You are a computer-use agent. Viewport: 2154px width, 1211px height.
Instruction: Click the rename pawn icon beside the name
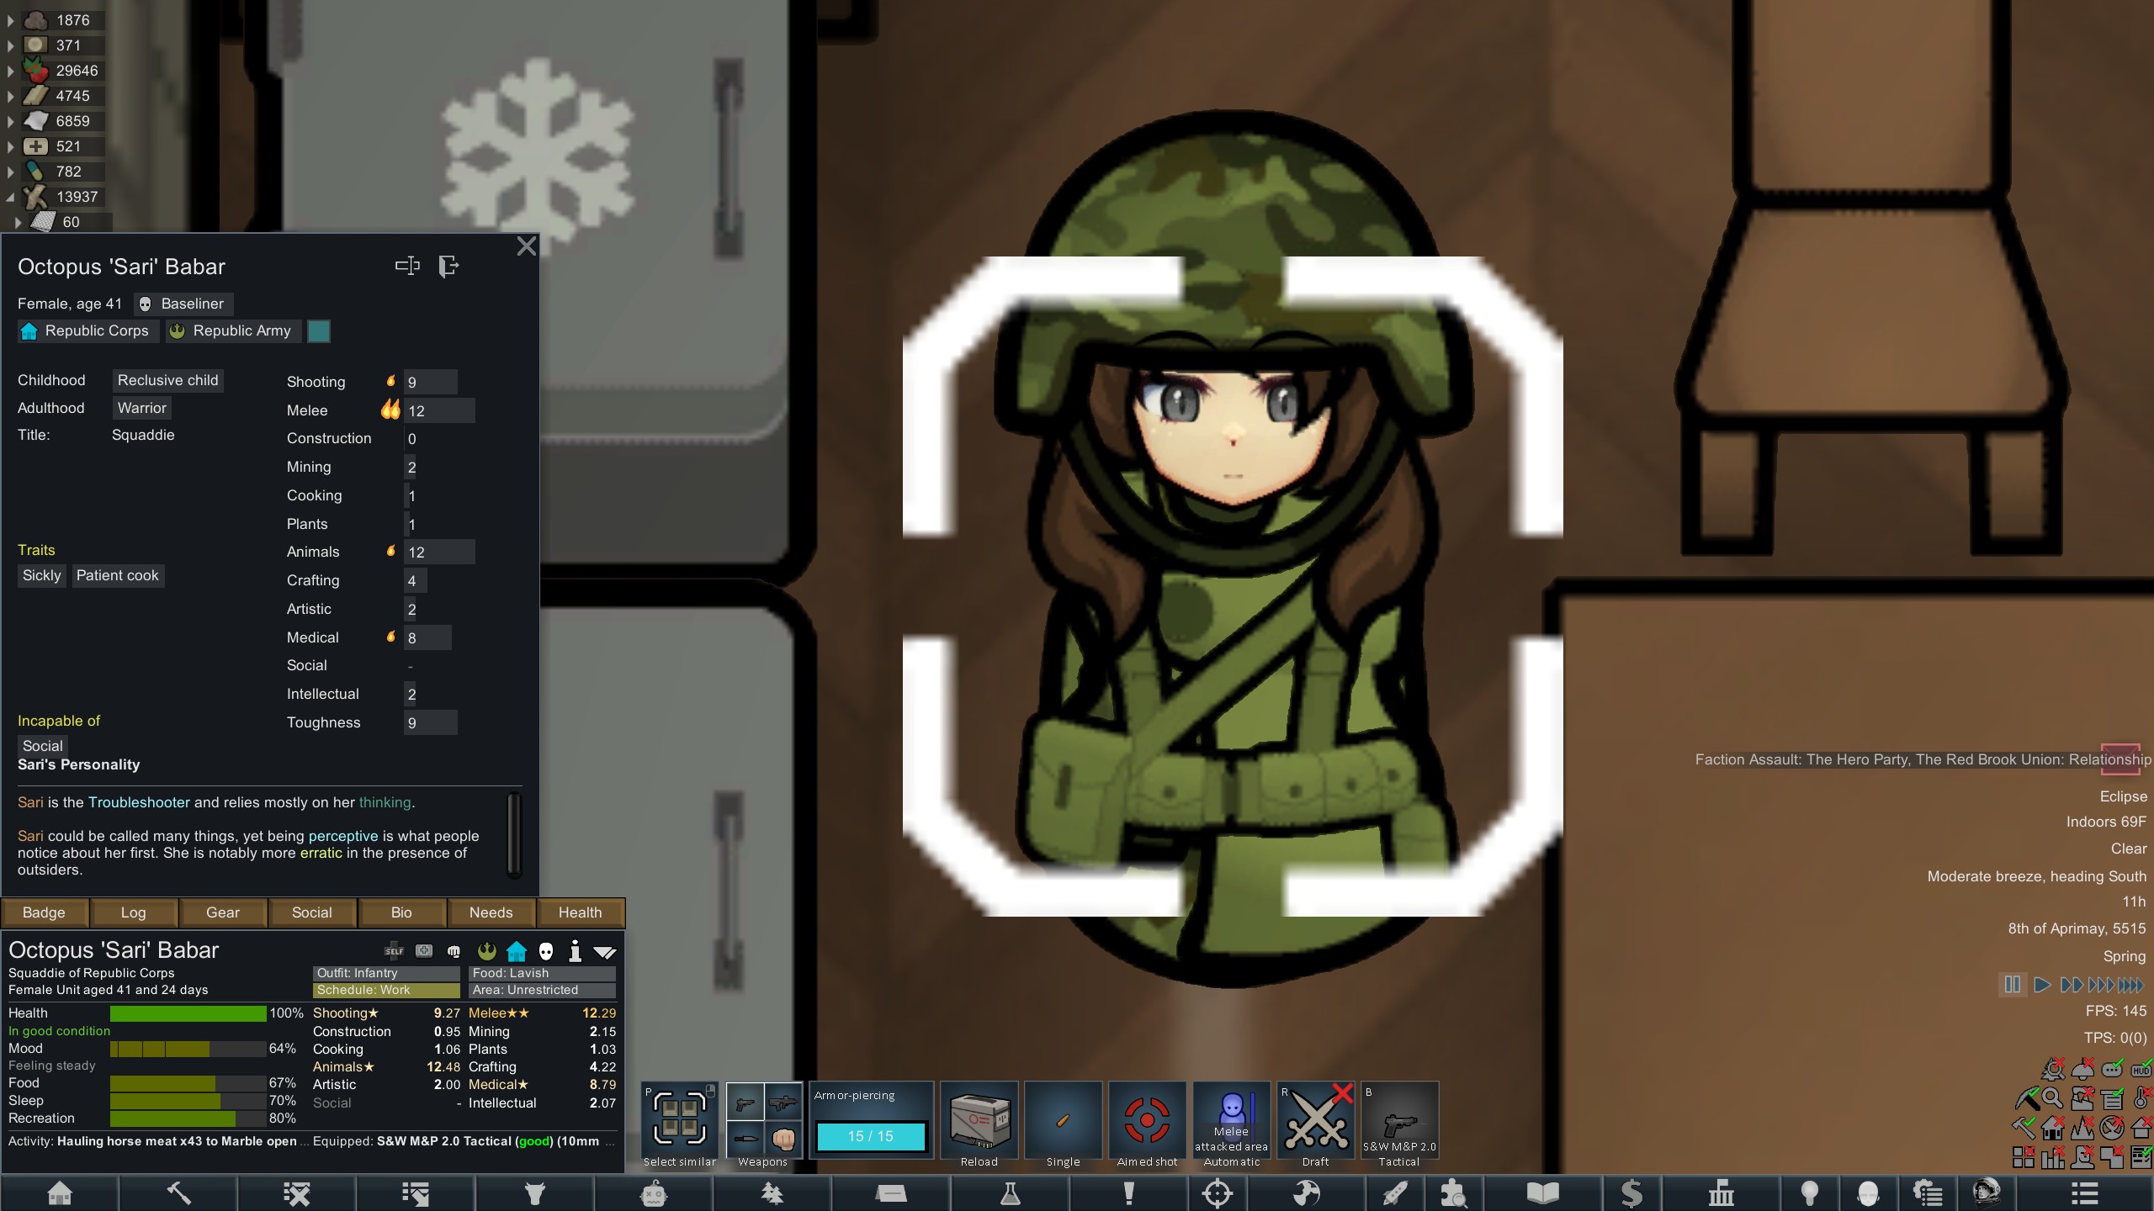[408, 267]
